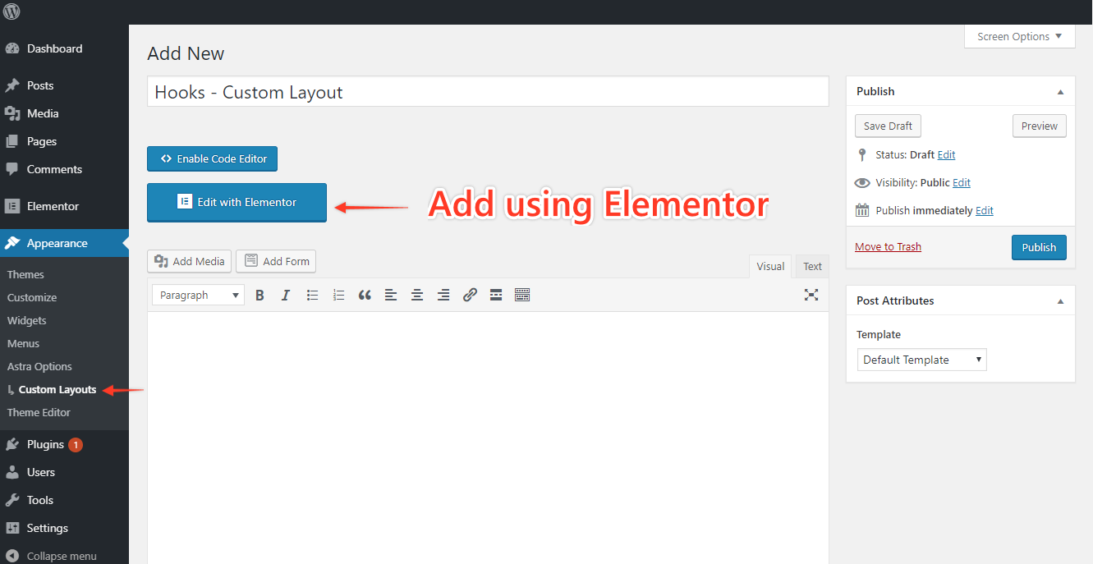Toggle the toolbar kitchen sink icon
1093x564 pixels.
point(522,295)
